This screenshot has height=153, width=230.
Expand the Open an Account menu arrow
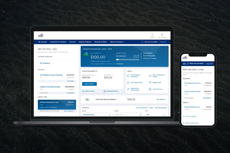124,42
